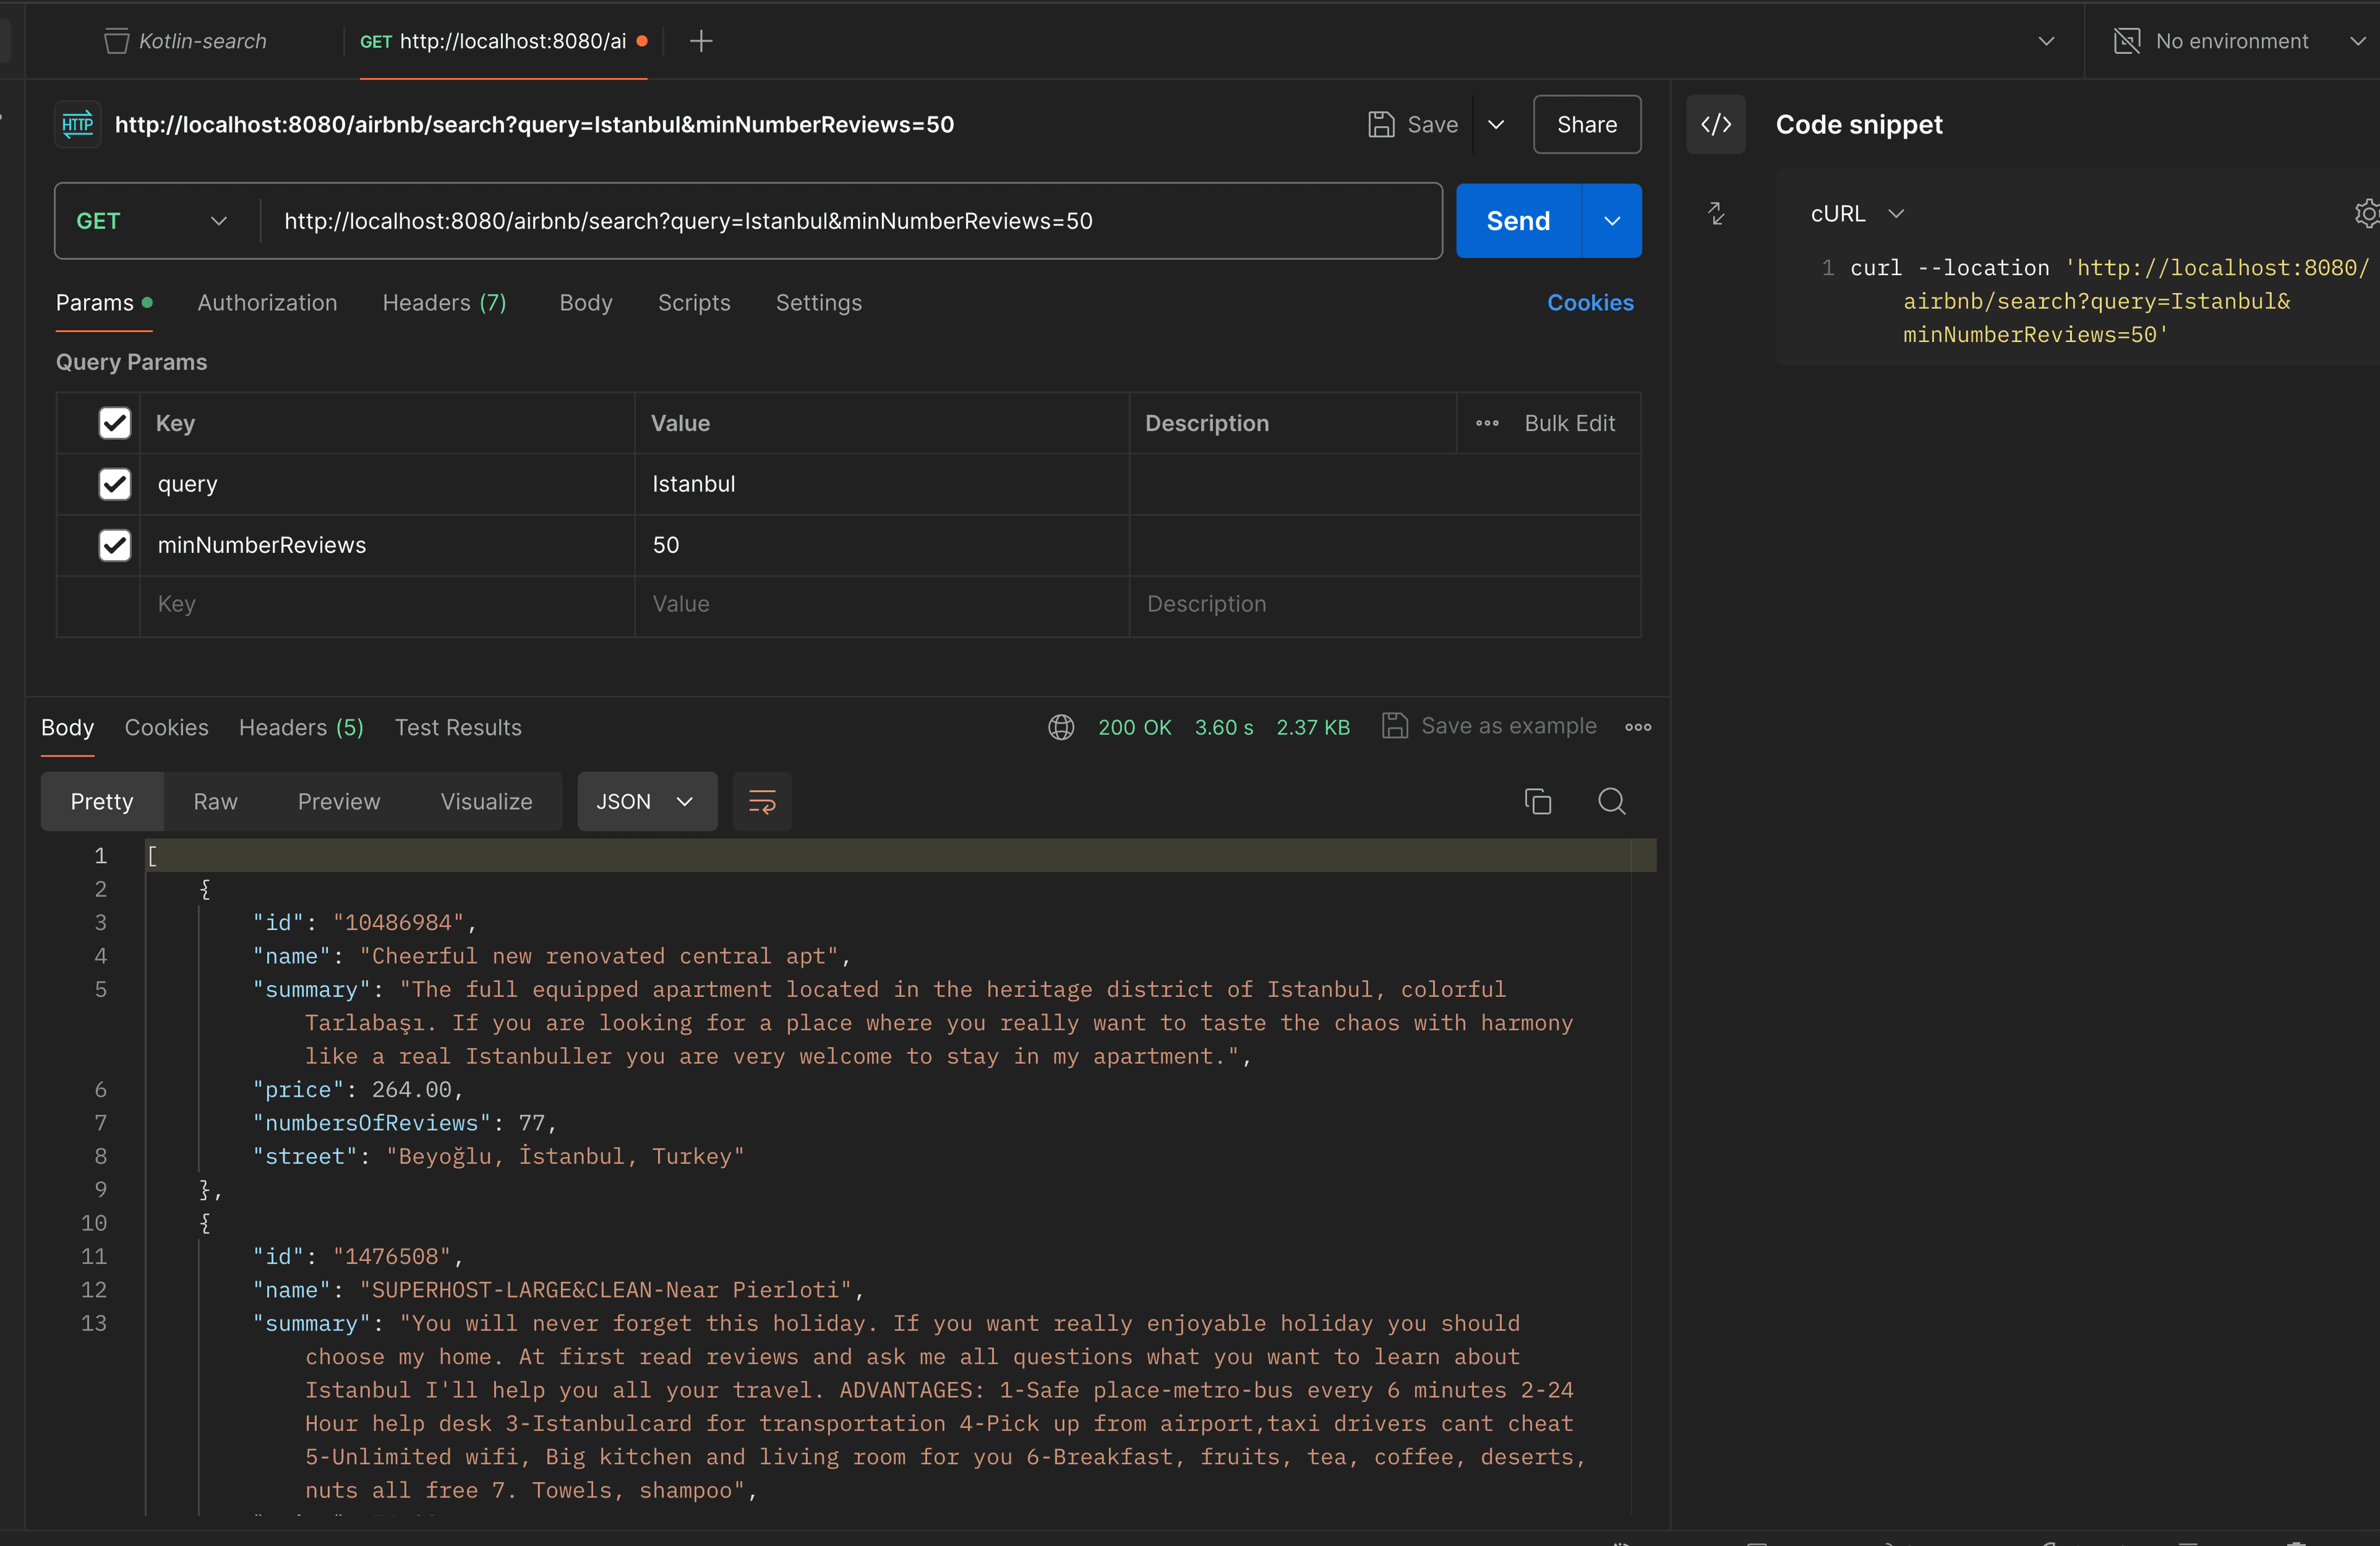The height and width of the screenshot is (1546, 2380).
Task: Expand the tab list overflow chevron
Action: (x=2046, y=41)
